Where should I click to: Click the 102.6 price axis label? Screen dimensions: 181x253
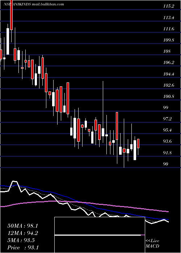click(x=169, y=85)
